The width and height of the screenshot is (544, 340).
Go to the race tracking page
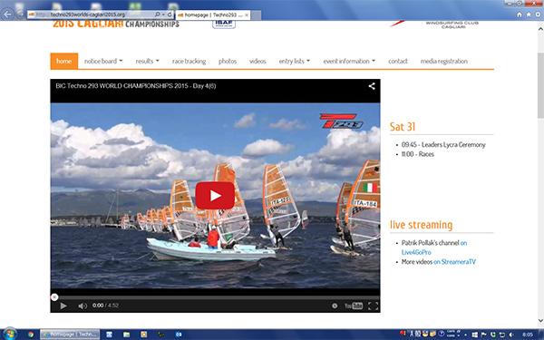tap(189, 61)
